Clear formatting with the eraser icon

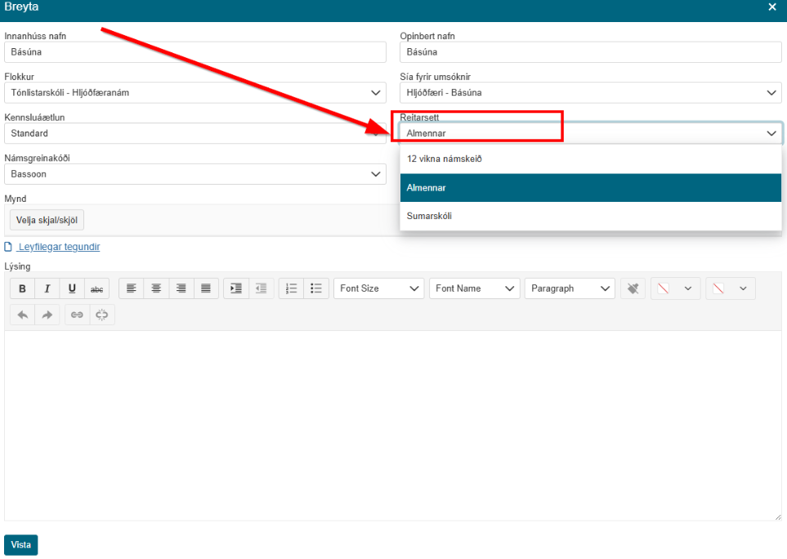point(633,288)
